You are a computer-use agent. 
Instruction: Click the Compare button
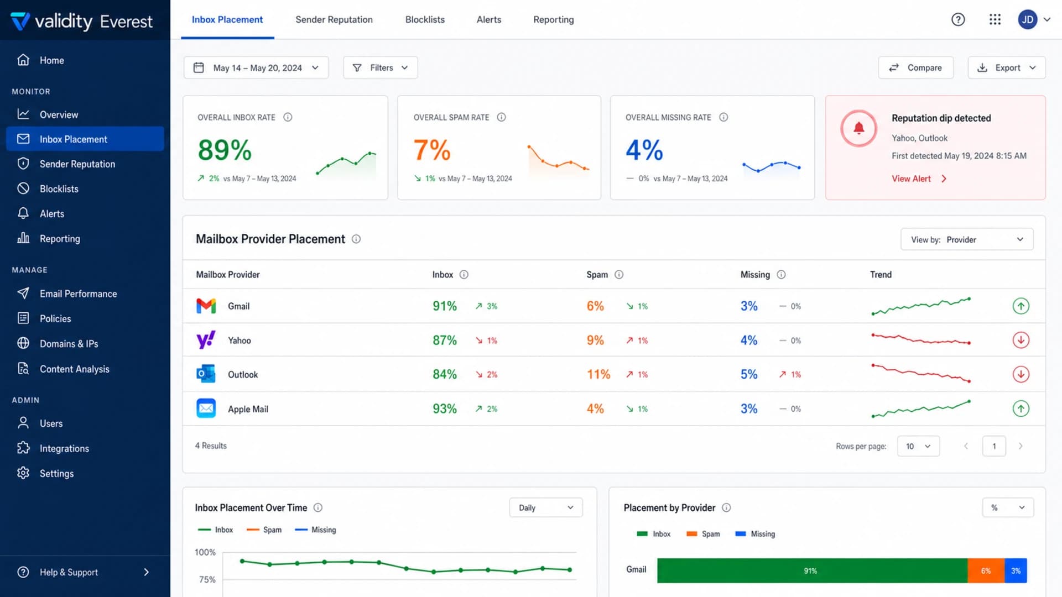point(915,67)
